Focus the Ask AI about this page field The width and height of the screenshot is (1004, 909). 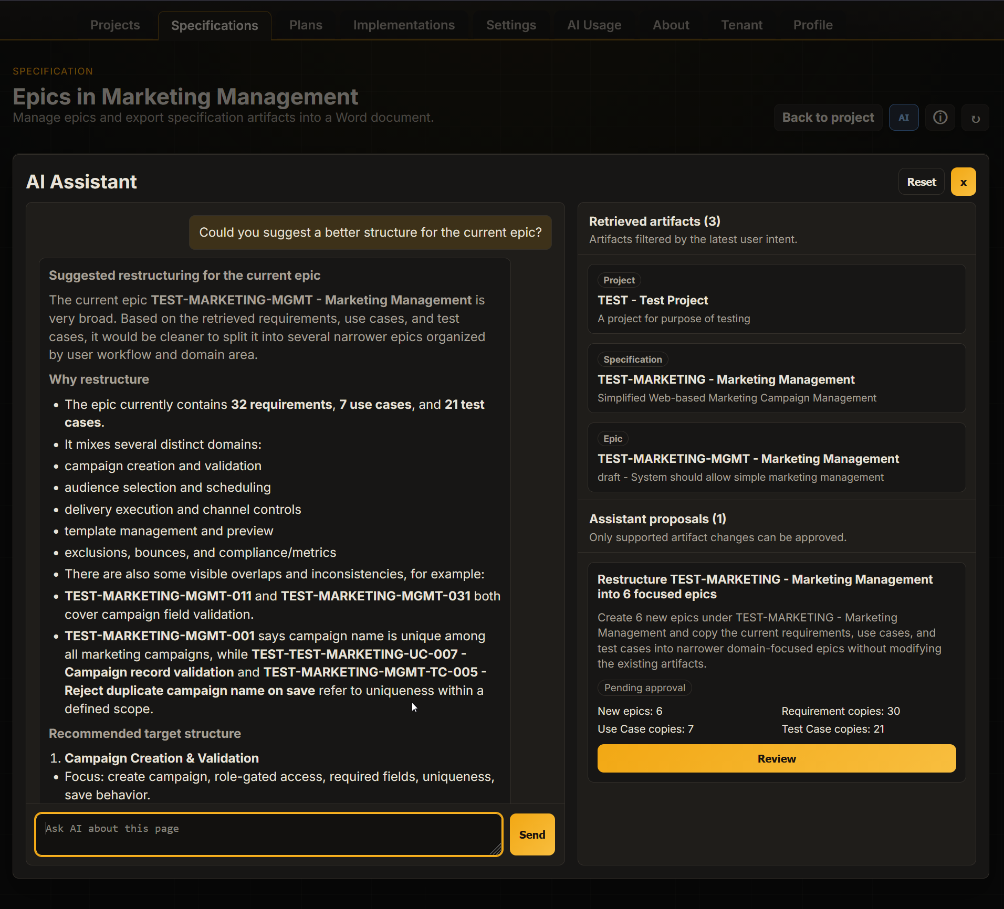(269, 834)
